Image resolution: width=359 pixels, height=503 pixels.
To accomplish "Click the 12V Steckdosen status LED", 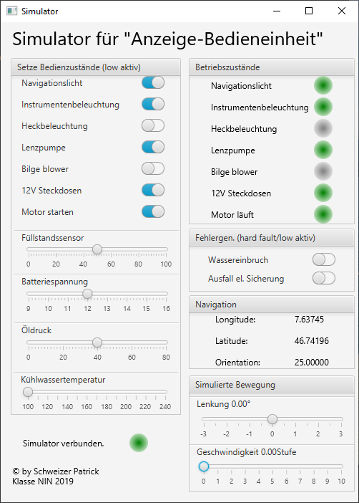I will (323, 193).
